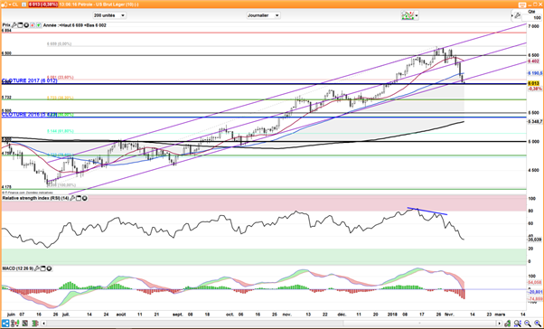Screen dimensions: 544x329
Task: Click the second bottom-left toolbar icon
Action: (x=15, y=323)
